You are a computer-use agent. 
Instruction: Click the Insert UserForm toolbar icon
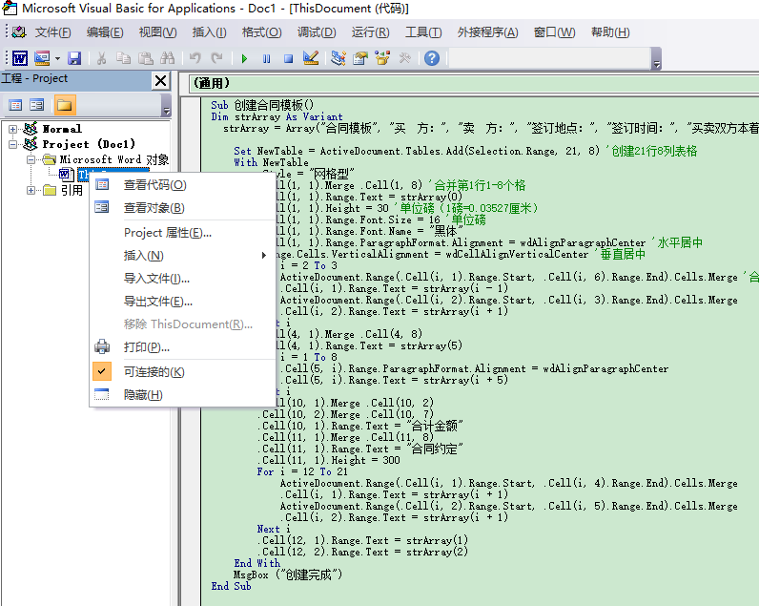point(42,58)
